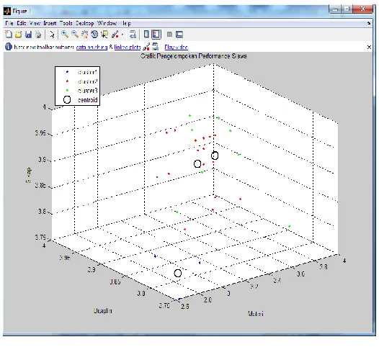This screenshot has height=347, width=379.
Task: Open a file with the folder icon
Action: point(19,35)
